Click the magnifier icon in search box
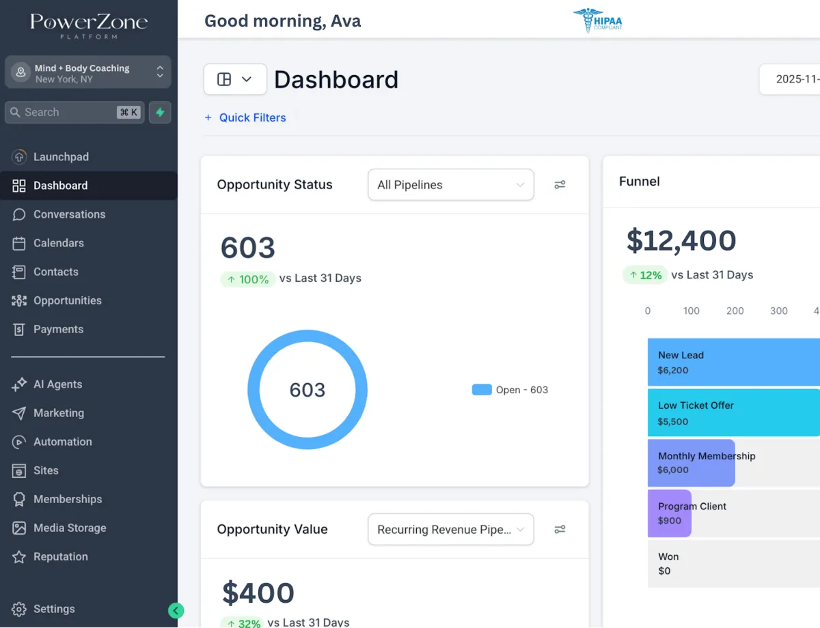The width and height of the screenshot is (820, 628). tap(15, 113)
